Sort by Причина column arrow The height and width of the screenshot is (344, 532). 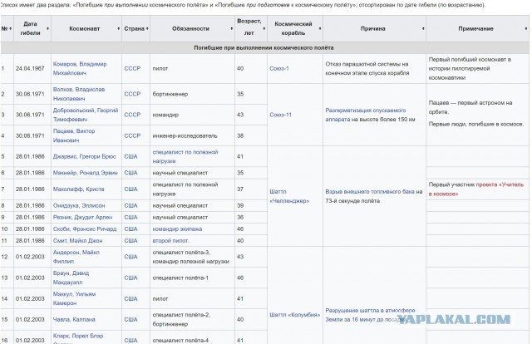pyautogui.click(x=423, y=28)
